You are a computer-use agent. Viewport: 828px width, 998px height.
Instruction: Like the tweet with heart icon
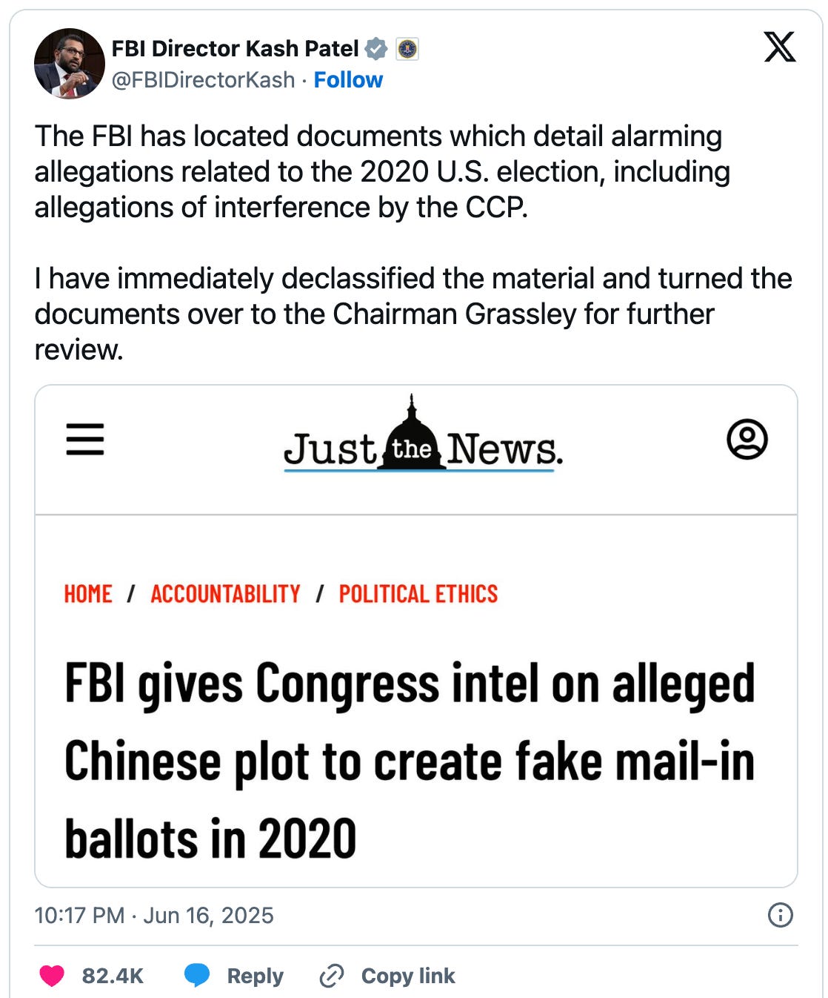(x=52, y=976)
